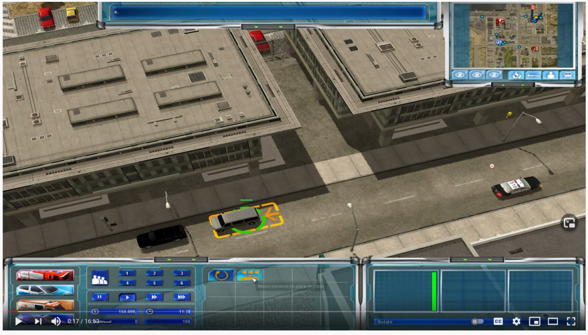Select the black SUV on the street

pos(162,237)
